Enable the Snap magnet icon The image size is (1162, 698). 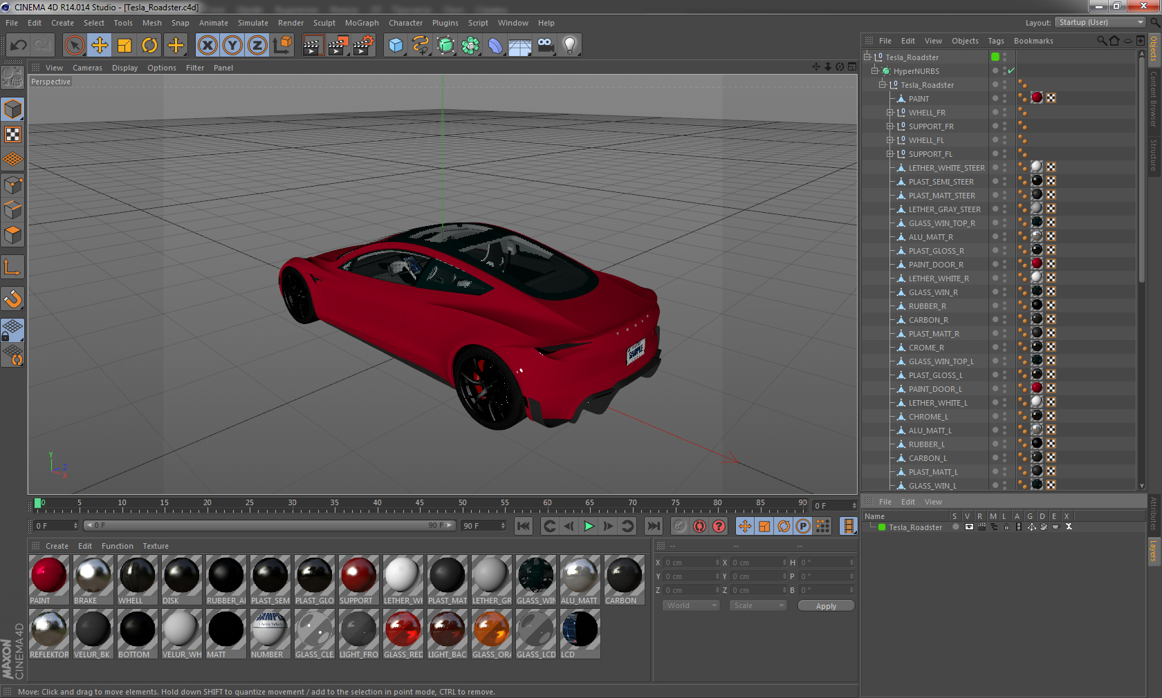coord(12,299)
